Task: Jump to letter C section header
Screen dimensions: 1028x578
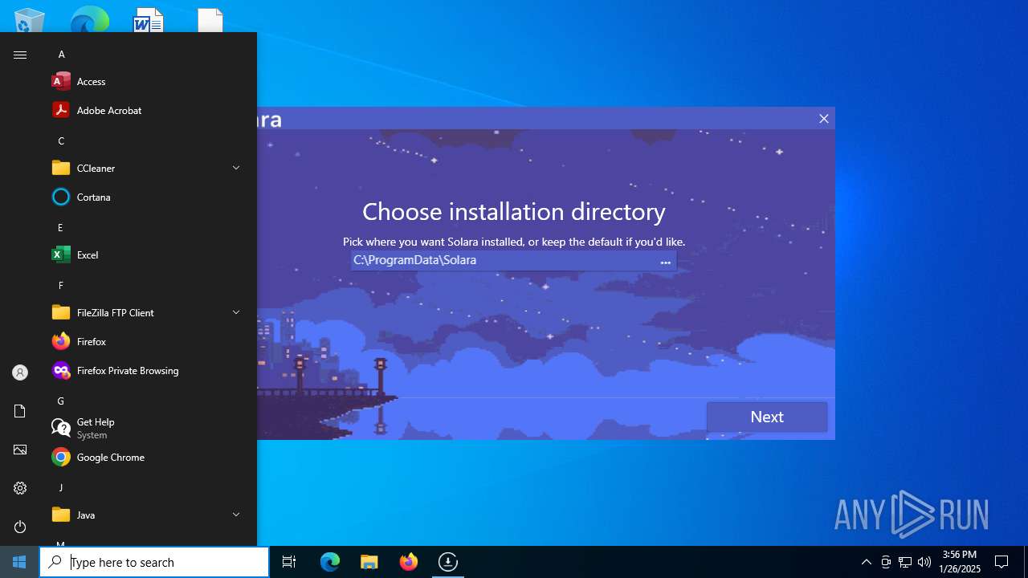Action: tap(61, 140)
